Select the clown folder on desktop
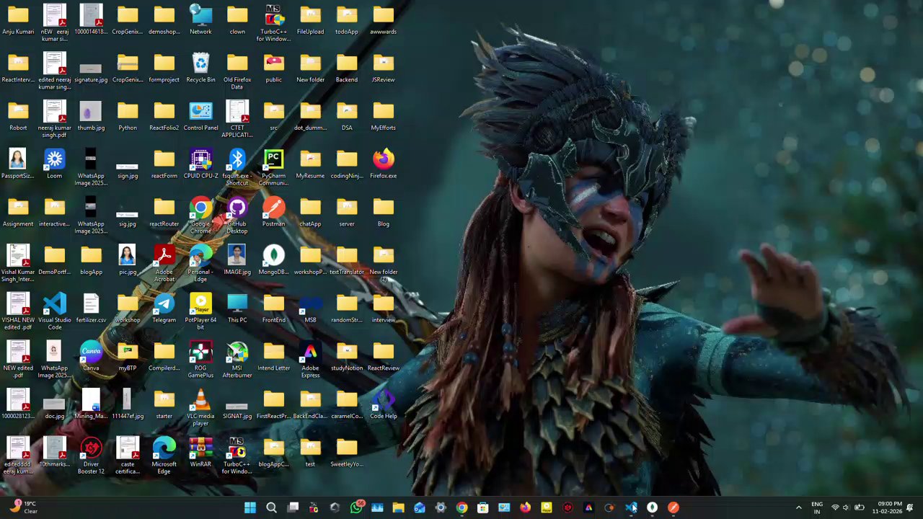 237,19
